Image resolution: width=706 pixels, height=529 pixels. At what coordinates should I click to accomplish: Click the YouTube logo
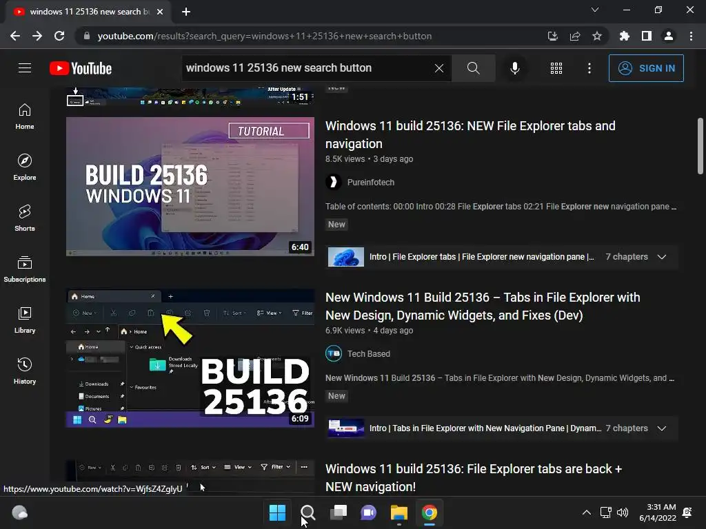point(81,68)
